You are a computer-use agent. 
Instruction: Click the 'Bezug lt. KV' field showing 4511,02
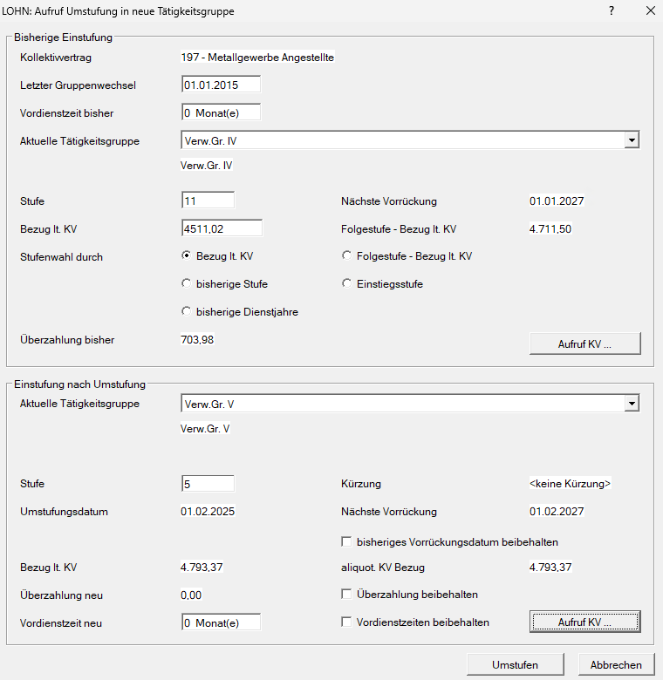[x=221, y=228]
